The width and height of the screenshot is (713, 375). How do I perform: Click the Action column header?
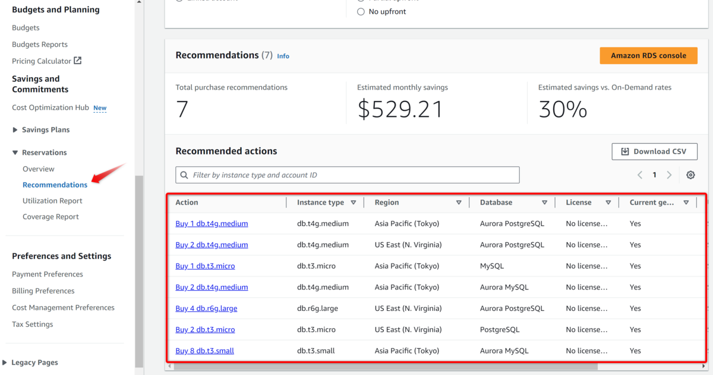(x=187, y=202)
